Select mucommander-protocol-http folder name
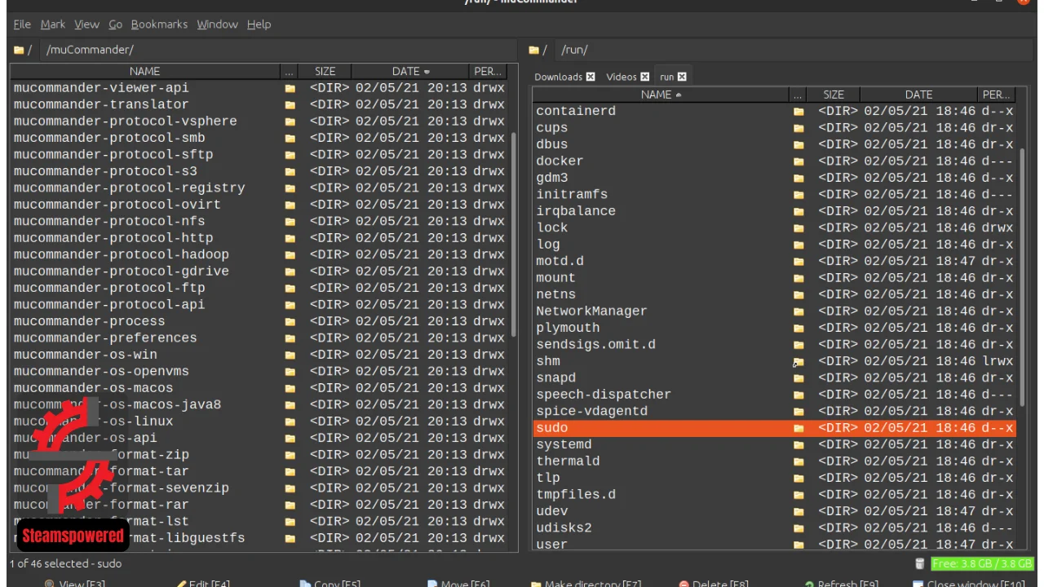The width and height of the screenshot is (1044, 587). point(113,238)
